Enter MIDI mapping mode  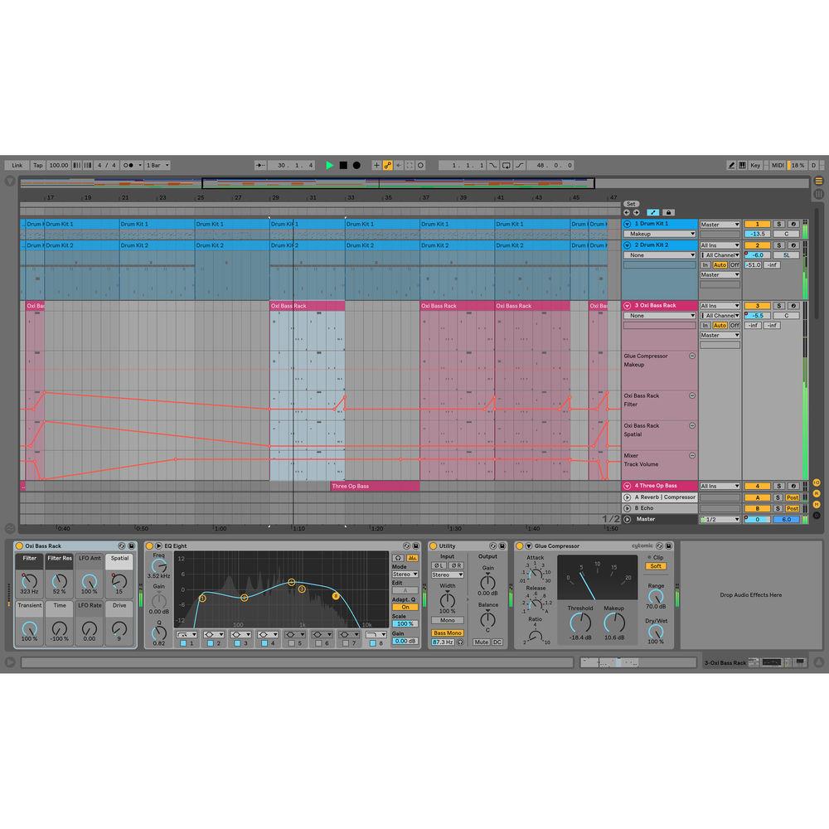click(778, 165)
